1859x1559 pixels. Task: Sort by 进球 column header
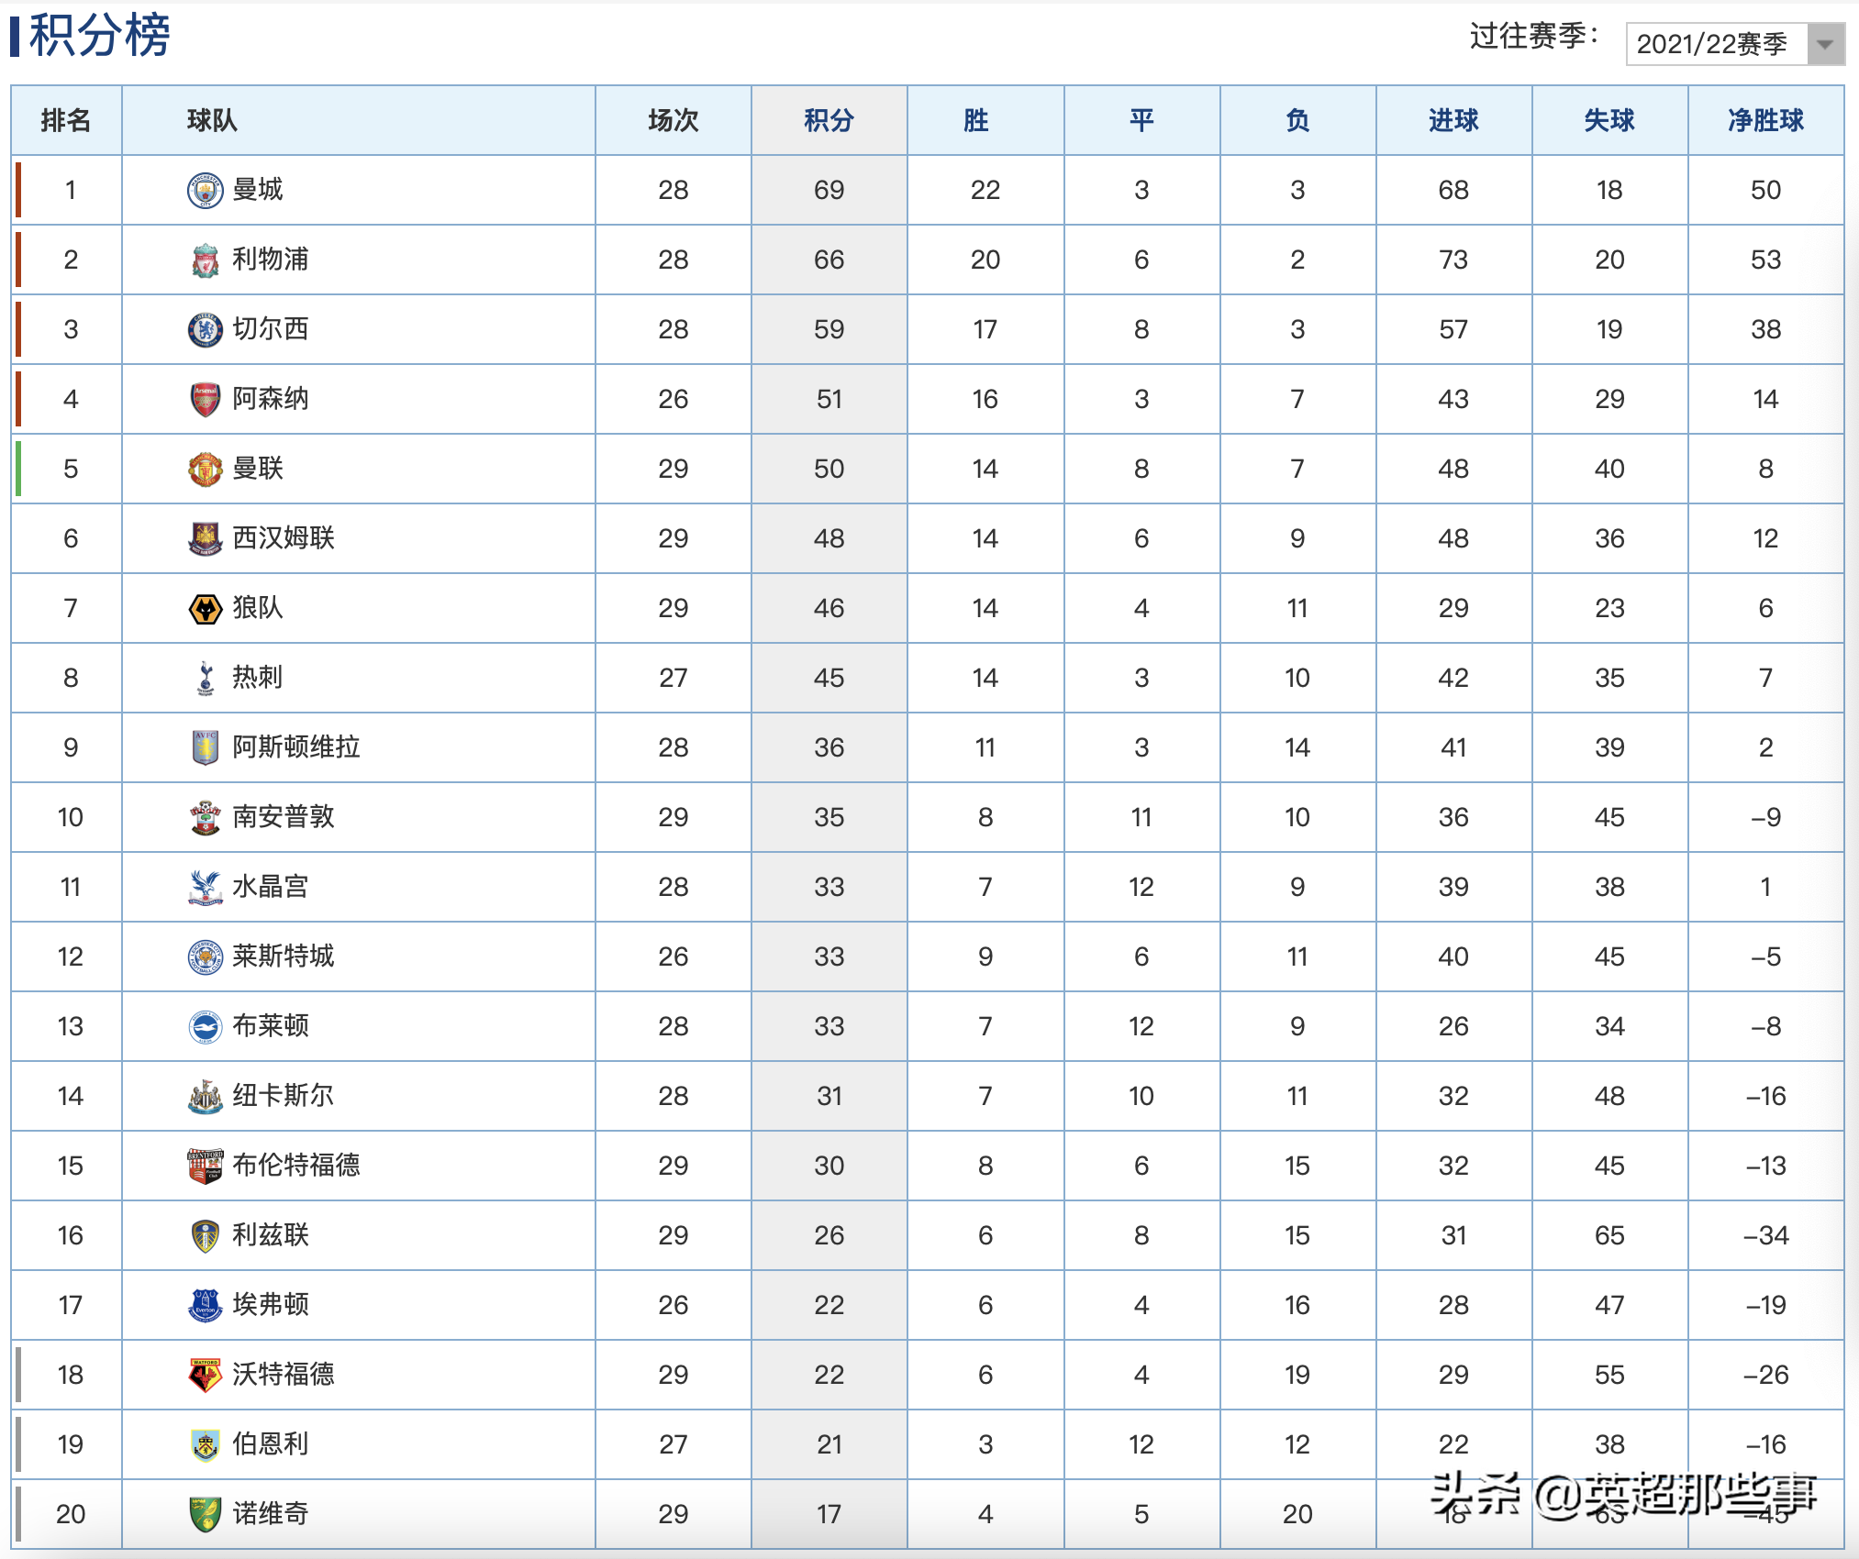[1453, 120]
